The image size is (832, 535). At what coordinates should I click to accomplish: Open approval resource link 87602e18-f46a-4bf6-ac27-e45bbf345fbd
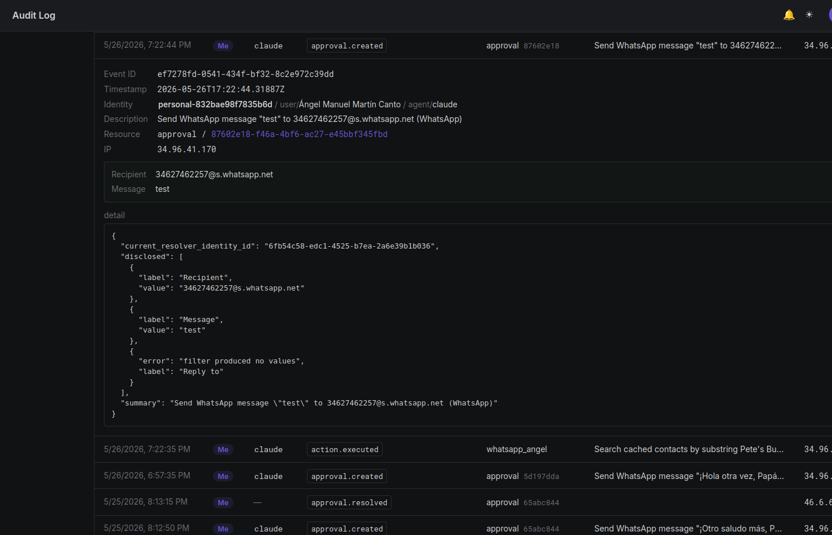299,134
